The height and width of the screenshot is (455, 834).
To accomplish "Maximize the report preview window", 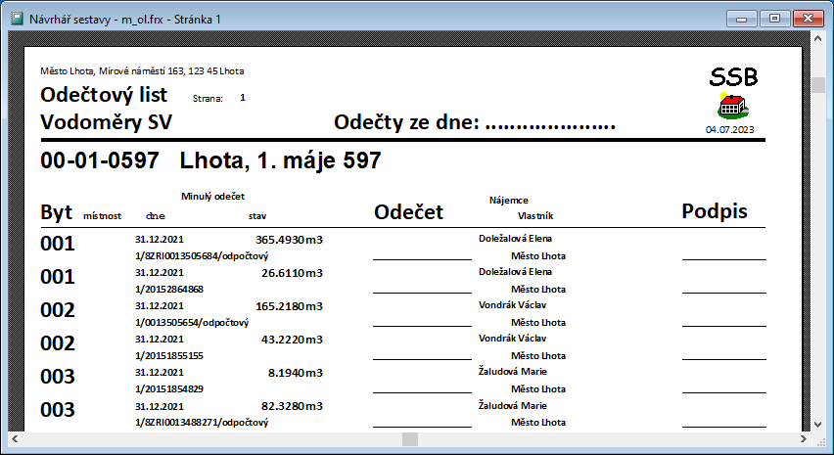I will pos(774,18).
